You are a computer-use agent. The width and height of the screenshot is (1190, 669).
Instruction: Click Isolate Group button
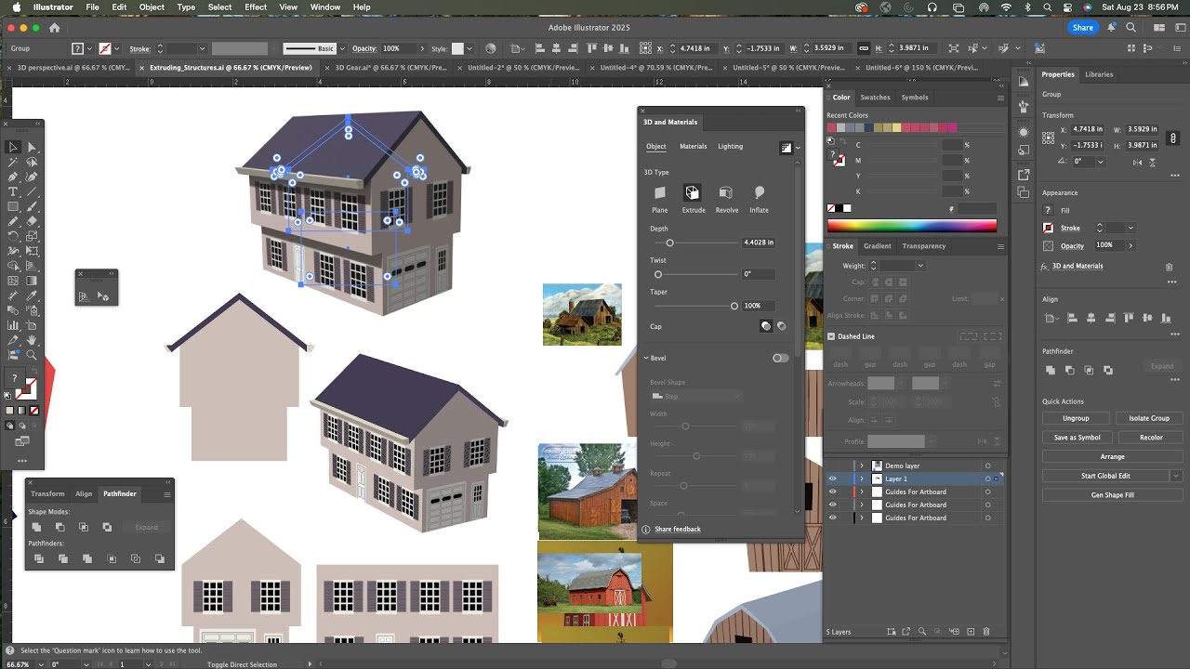coord(1149,418)
